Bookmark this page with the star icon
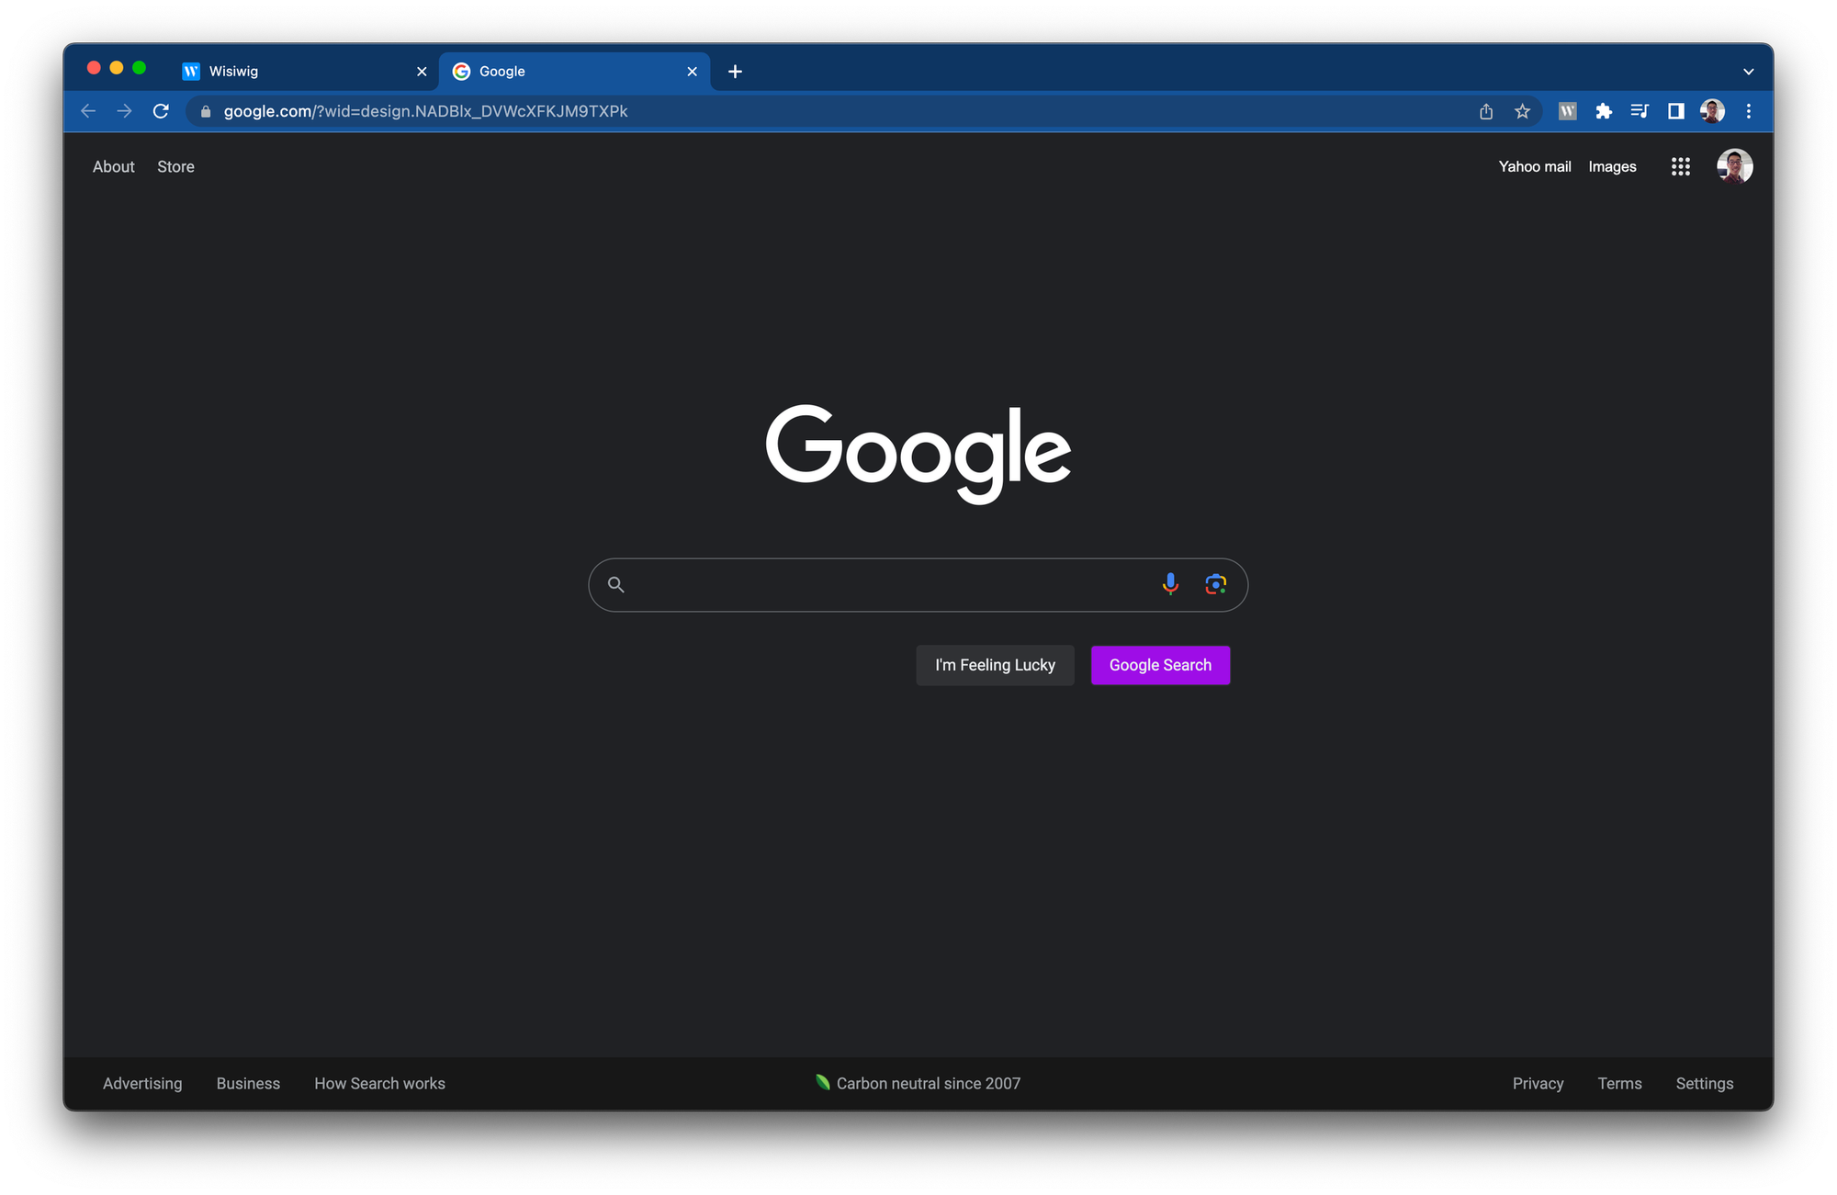The image size is (1837, 1195). [1522, 111]
